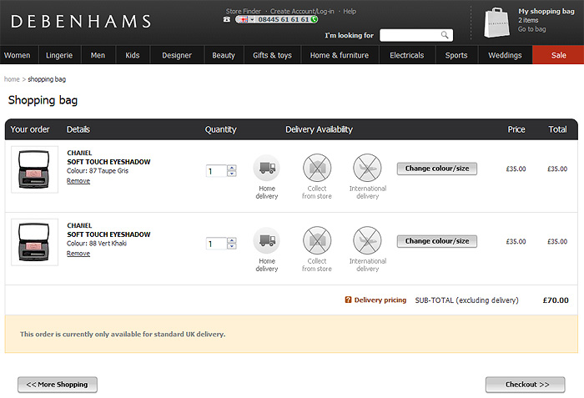This screenshot has width=584, height=398.
Task: Click Soft Touch Eyeshadow title for Vert Khaki
Action: coord(108,234)
